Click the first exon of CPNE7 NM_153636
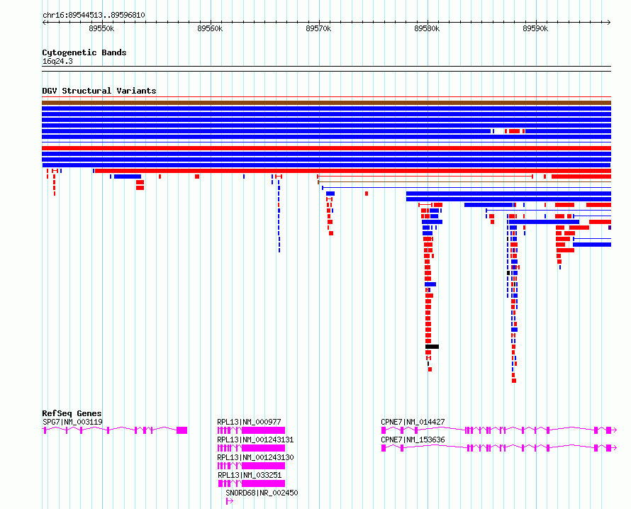631x509 pixels. click(x=384, y=448)
